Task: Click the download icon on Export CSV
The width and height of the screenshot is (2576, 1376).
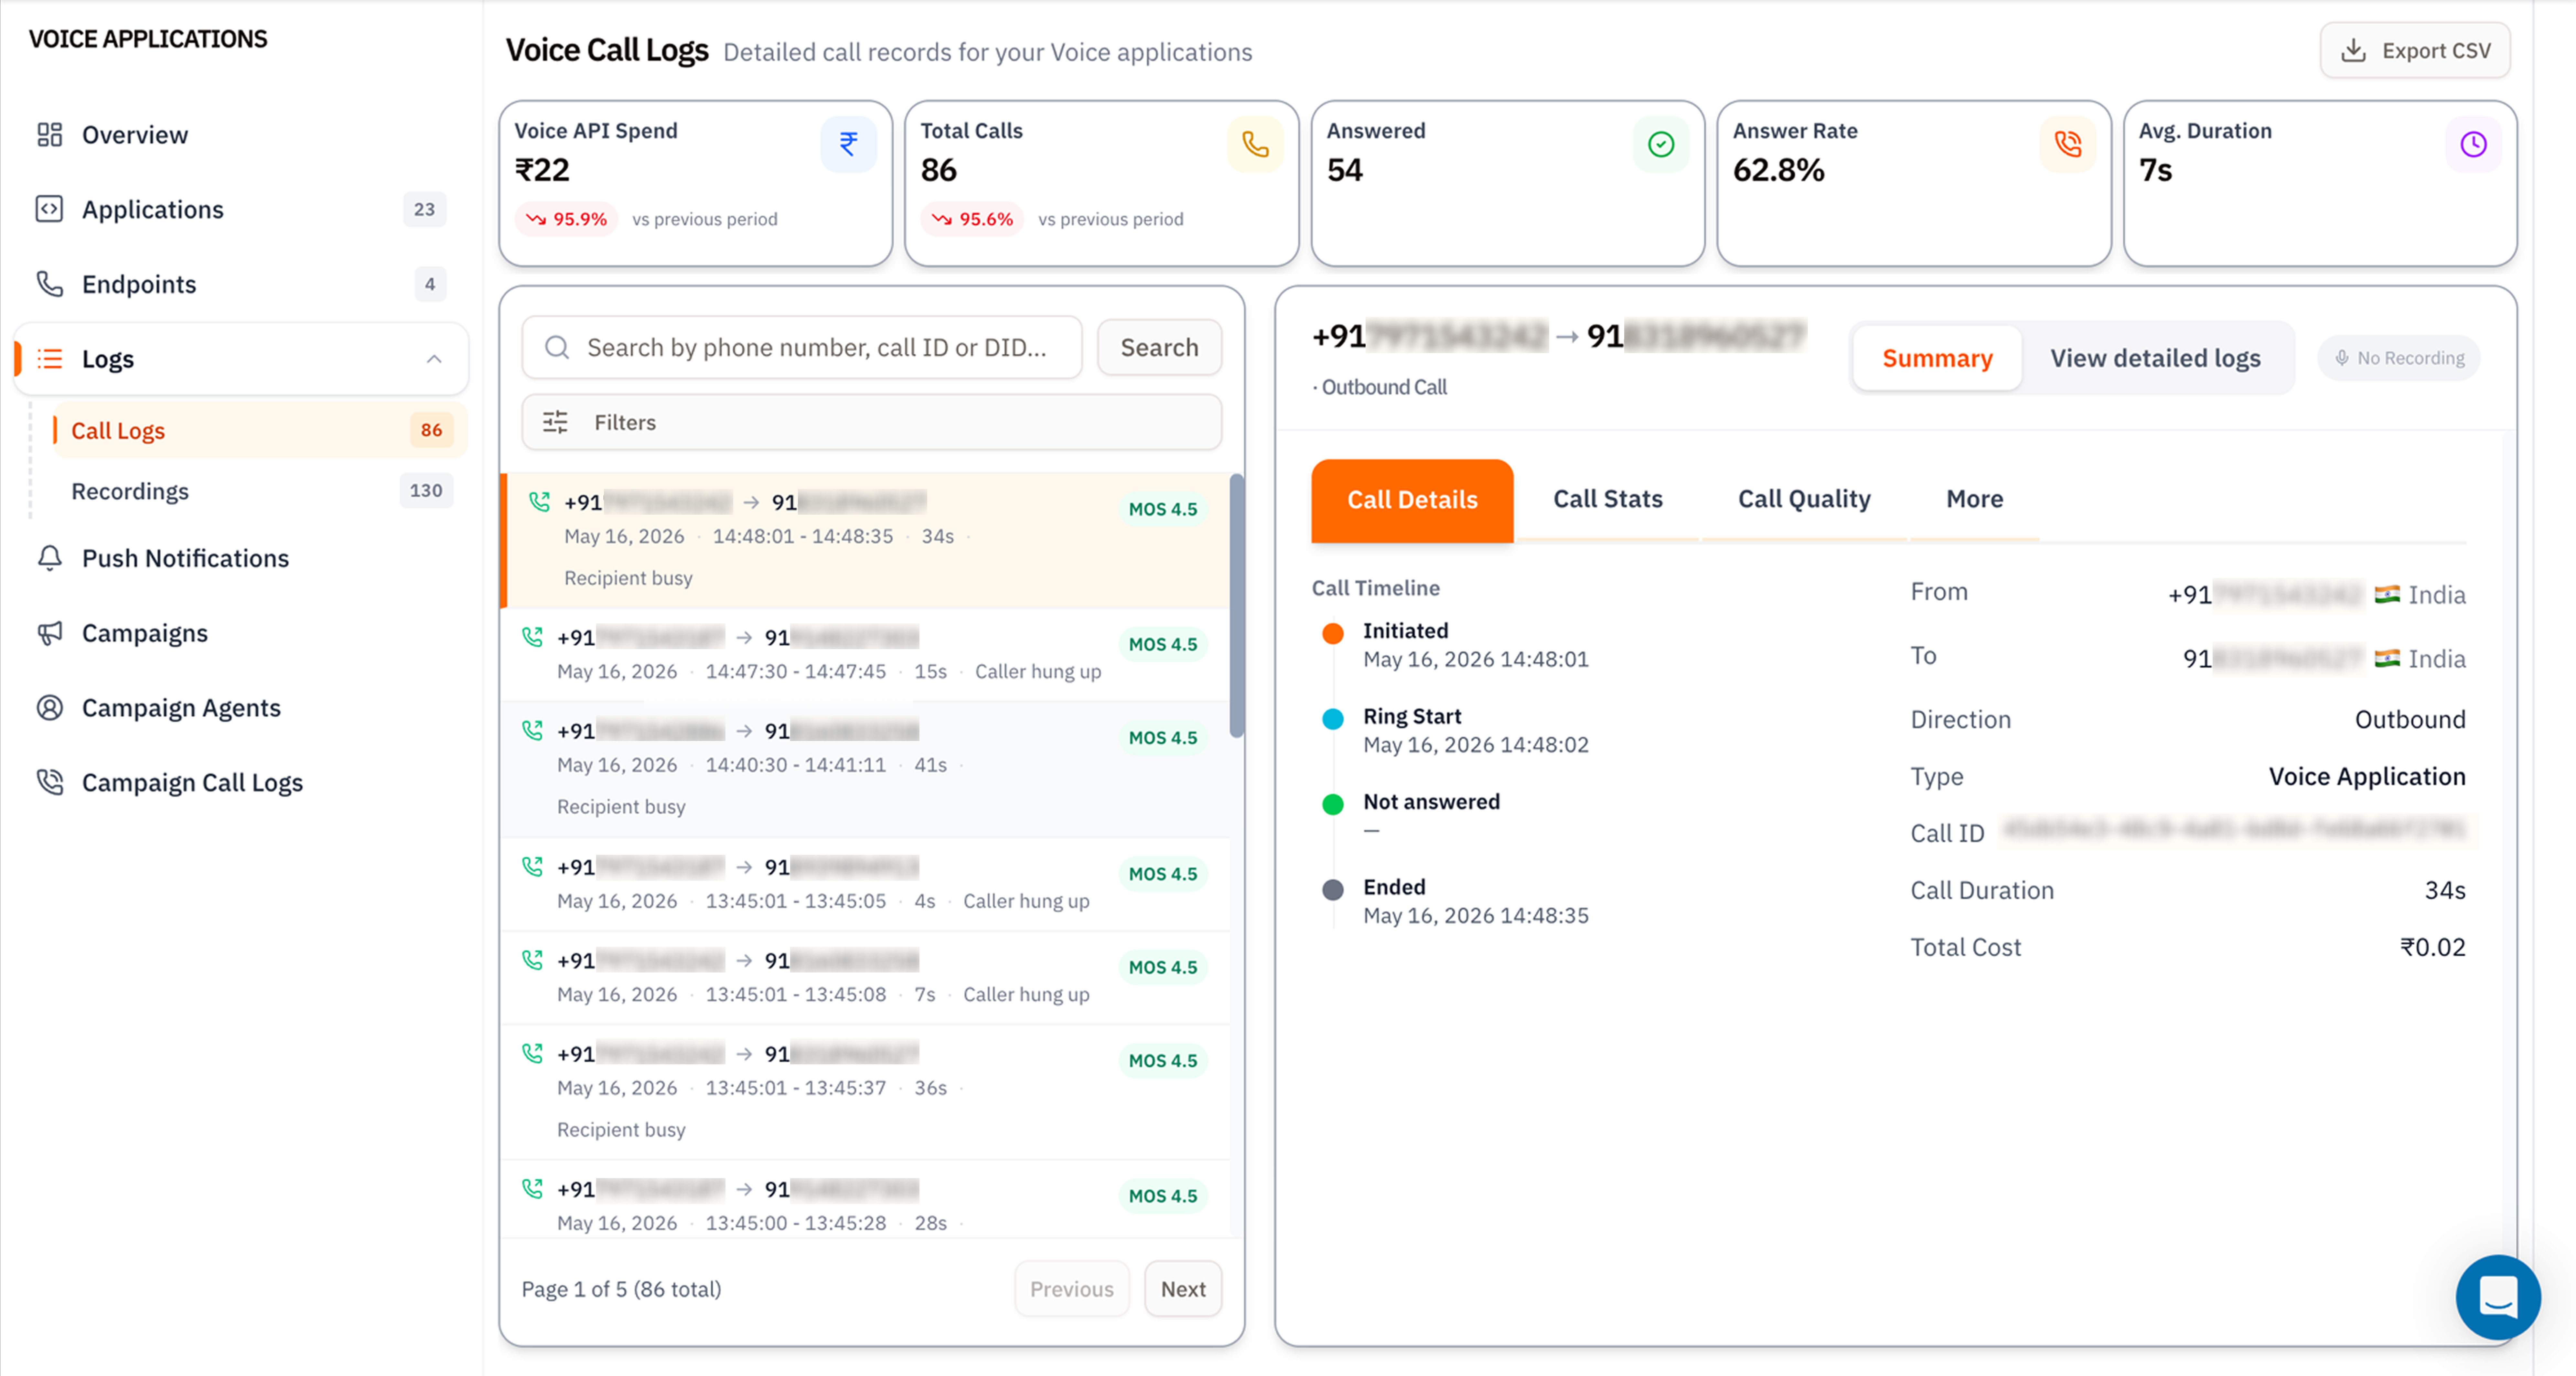Action: point(2354,51)
